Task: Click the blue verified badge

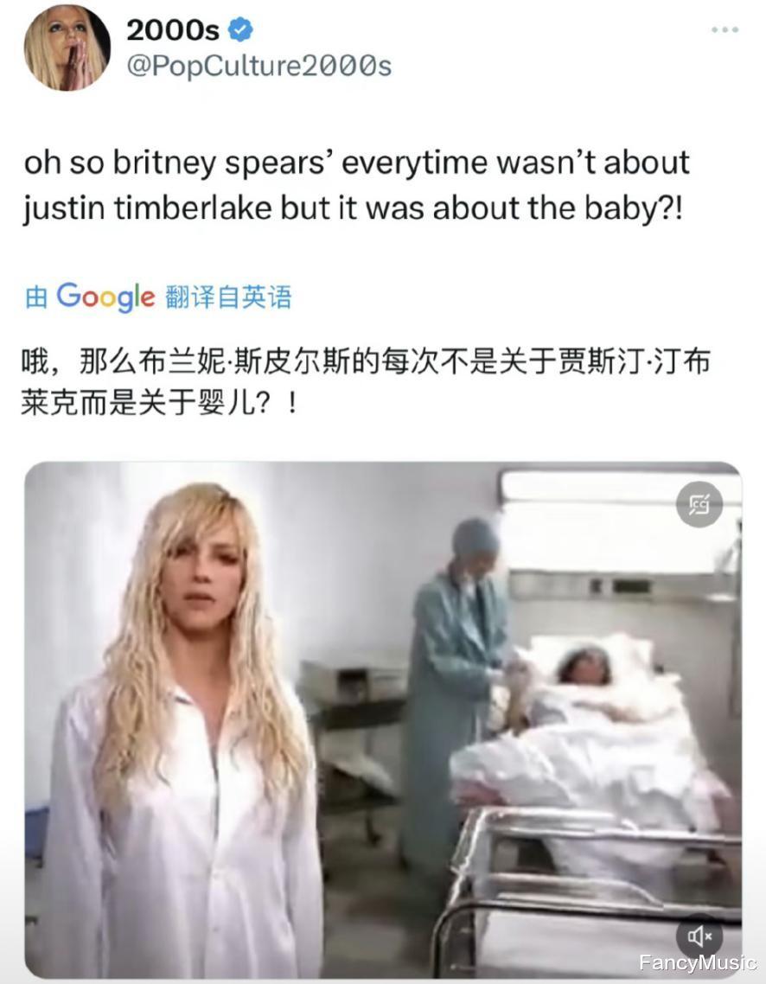Action: click(x=240, y=29)
